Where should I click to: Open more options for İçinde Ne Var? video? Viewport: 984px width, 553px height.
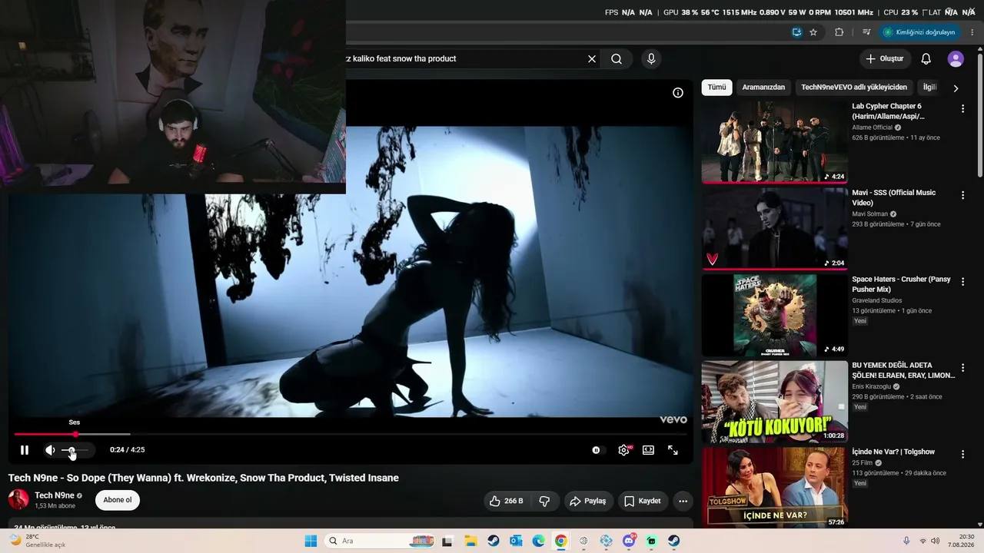962,455
